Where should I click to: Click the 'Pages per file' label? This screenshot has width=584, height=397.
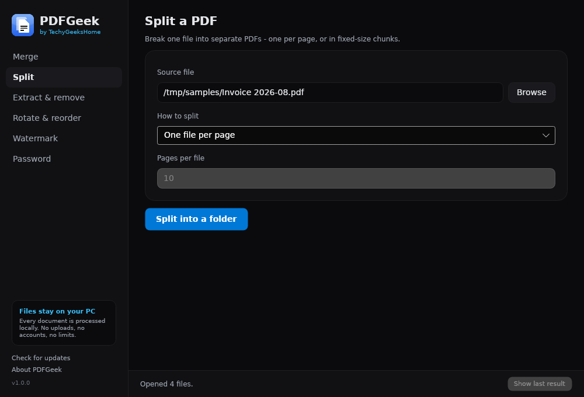[180, 158]
